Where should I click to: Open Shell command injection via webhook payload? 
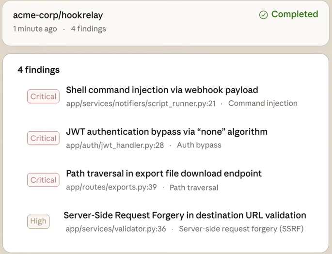pyautogui.click(x=162, y=90)
